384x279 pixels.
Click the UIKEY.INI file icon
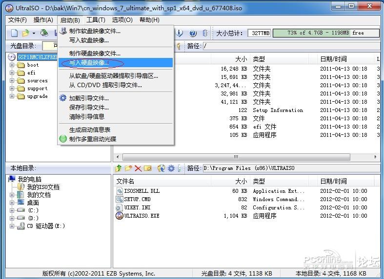[x=119, y=207]
